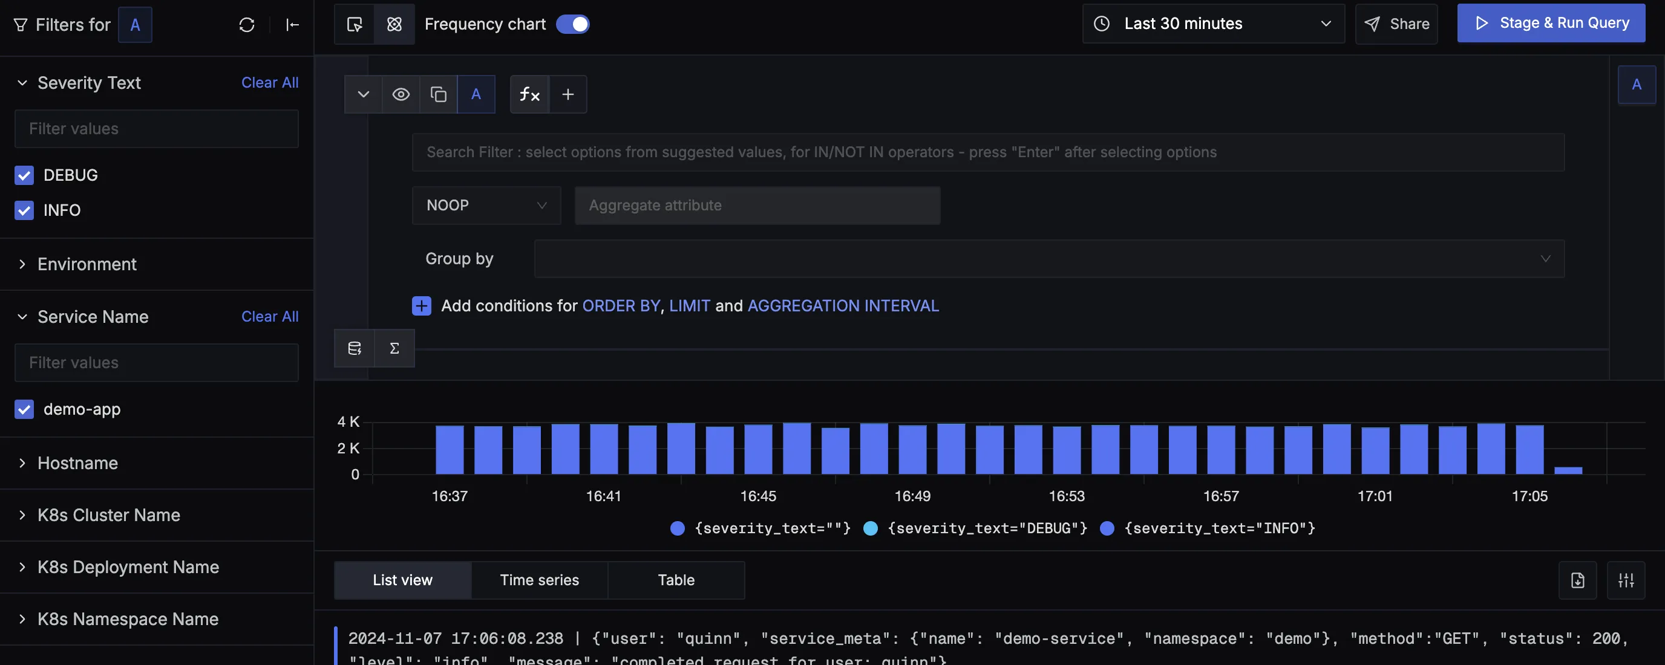1665x665 pixels.
Task: Expand the Environment filter section
Action: tap(22, 264)
